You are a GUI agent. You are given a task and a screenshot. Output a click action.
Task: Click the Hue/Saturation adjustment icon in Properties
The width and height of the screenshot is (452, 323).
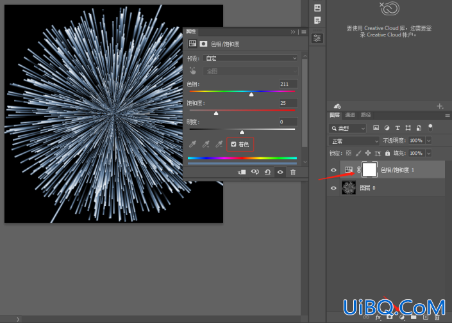pos(192,43)
